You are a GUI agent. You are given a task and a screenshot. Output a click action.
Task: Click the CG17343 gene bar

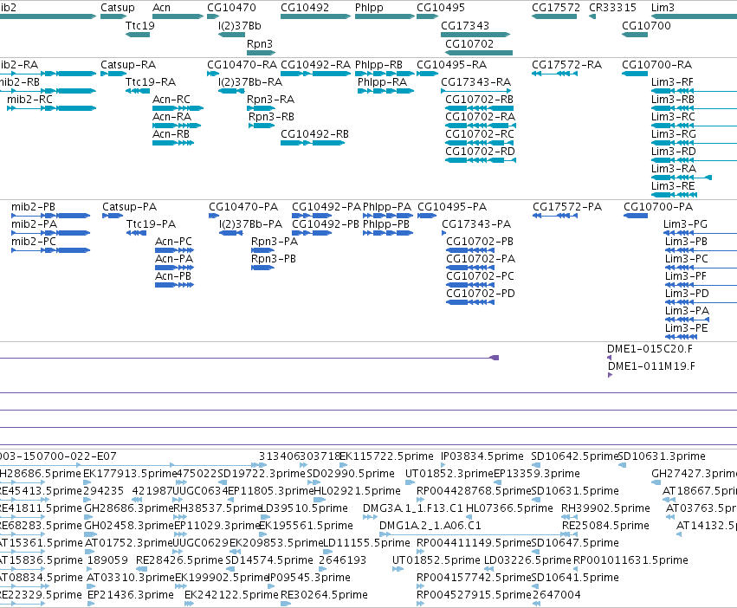[475, 35]
